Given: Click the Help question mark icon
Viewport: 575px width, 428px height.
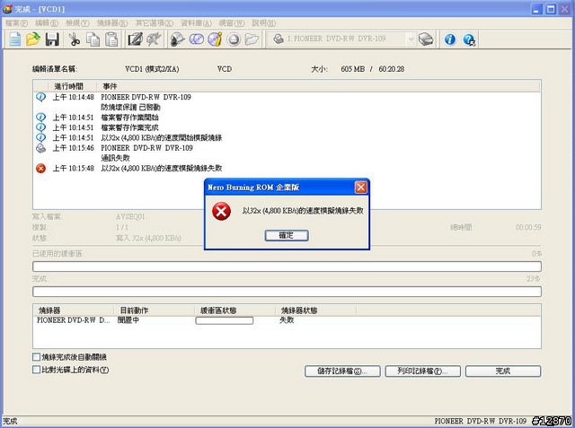Looking at the screenshot, I should pos(469,39).
